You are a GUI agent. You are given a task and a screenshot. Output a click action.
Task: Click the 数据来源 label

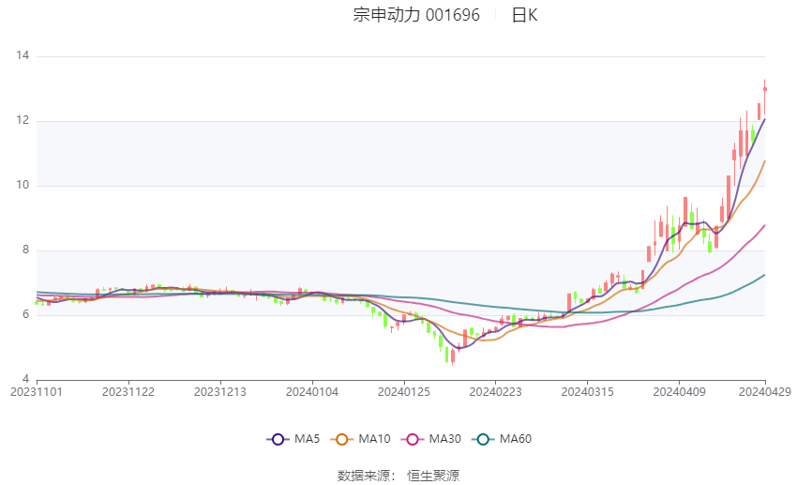coord(364,476)
